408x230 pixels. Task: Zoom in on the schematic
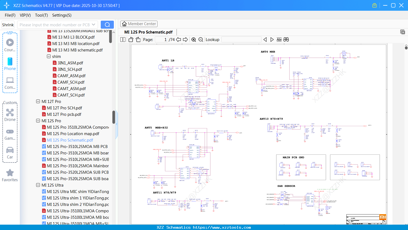pos(193,39)
